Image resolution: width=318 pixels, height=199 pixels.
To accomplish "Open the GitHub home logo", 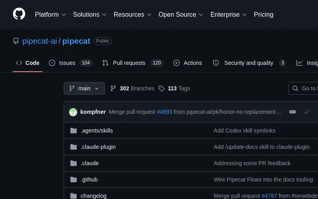I will 19,14.
